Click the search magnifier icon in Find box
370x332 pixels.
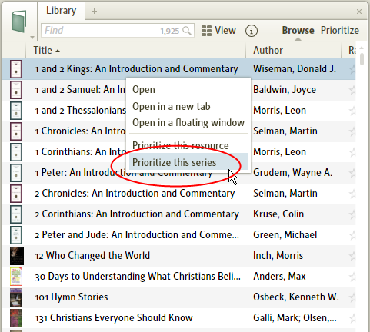tap(187, 31)
